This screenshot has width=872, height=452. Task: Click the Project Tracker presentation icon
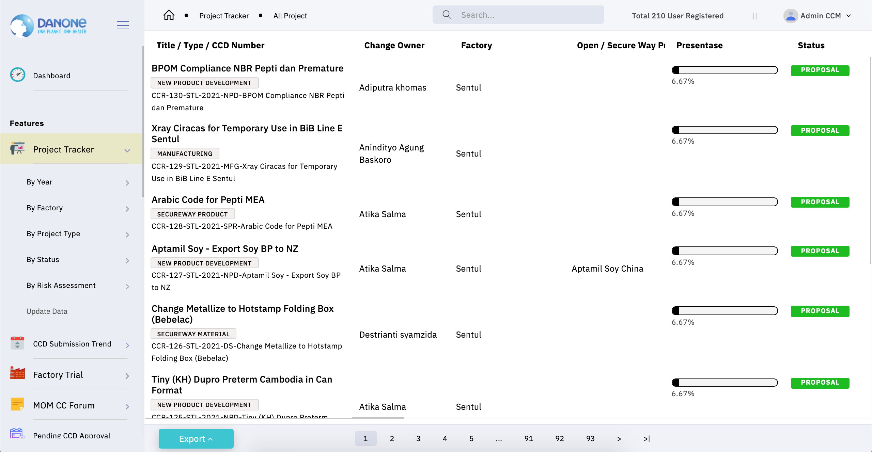point(17,148)
